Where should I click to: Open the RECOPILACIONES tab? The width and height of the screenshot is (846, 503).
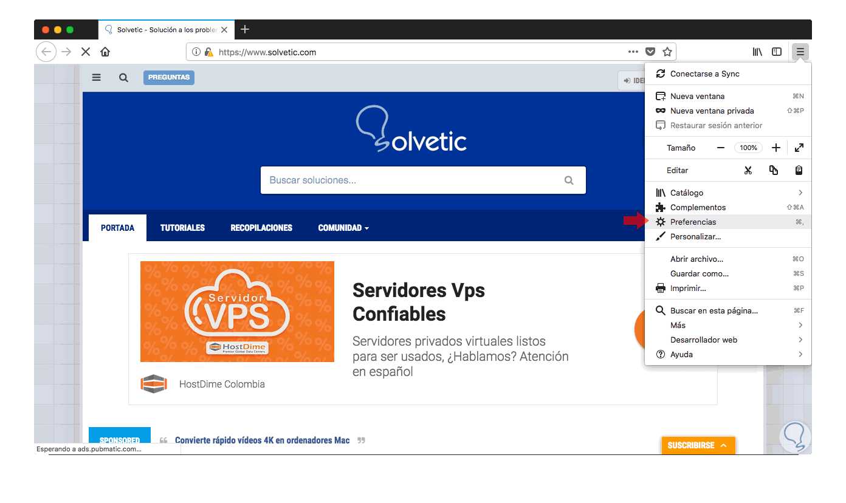tap(261, 228)
